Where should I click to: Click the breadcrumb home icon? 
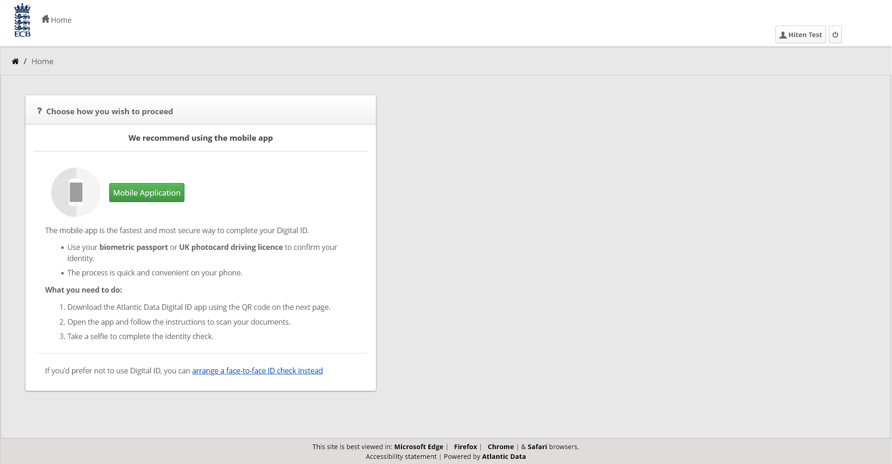[15, 61]
